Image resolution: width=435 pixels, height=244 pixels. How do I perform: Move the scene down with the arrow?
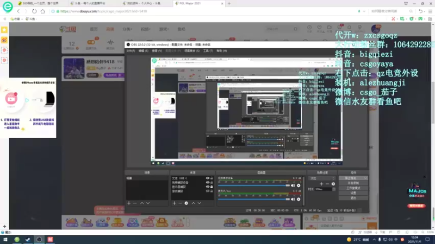point(148,203)
